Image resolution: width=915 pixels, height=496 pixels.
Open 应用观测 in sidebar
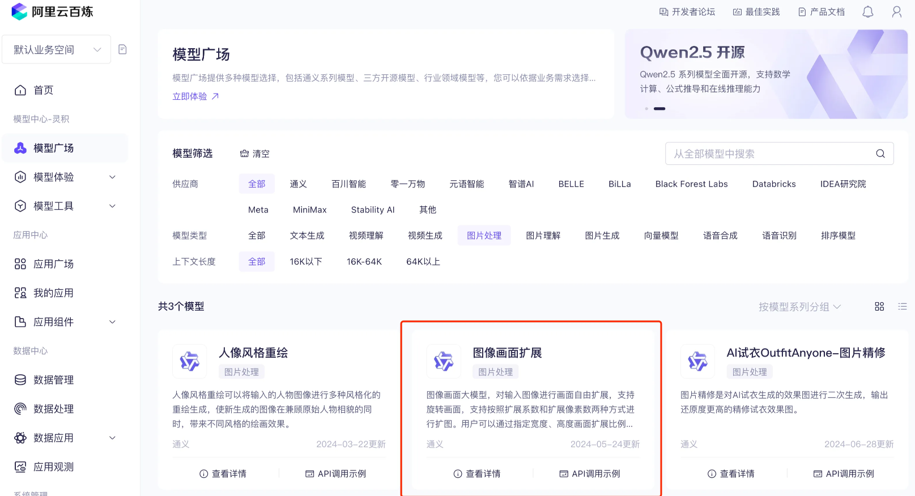(65, 467)
